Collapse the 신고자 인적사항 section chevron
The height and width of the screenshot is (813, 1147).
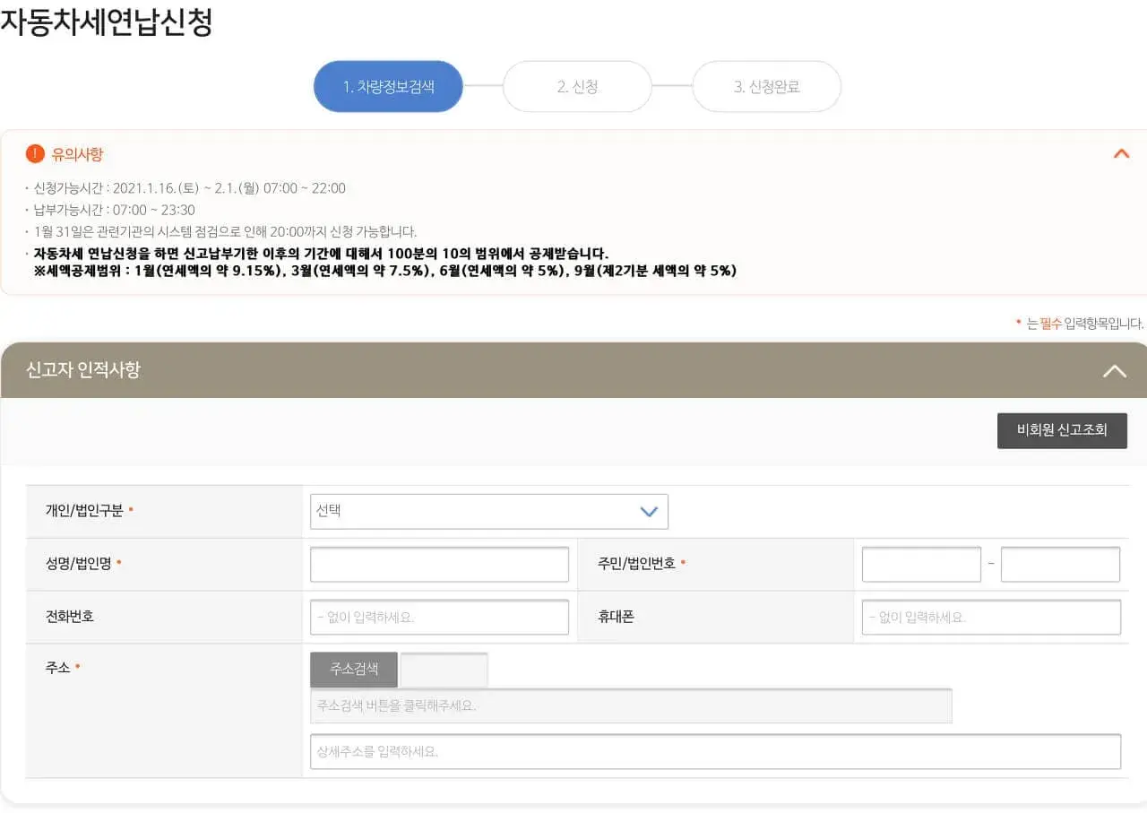coord(1114,370)
